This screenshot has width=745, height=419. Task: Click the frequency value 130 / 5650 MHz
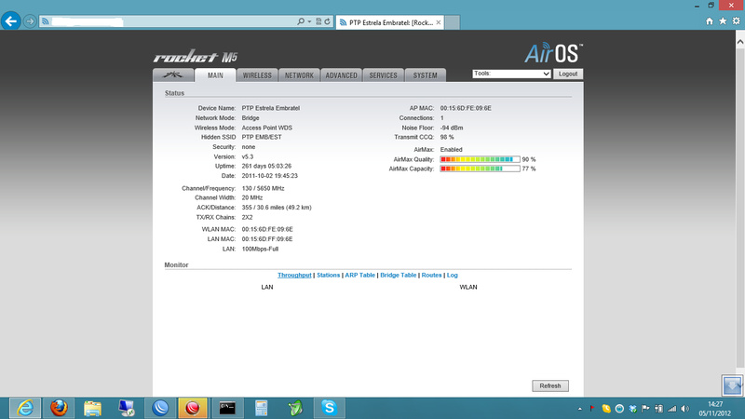pos(263,189)
